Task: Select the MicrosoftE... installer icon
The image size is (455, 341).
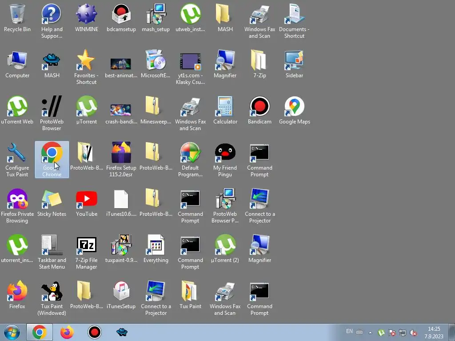Action: point(156,64)
